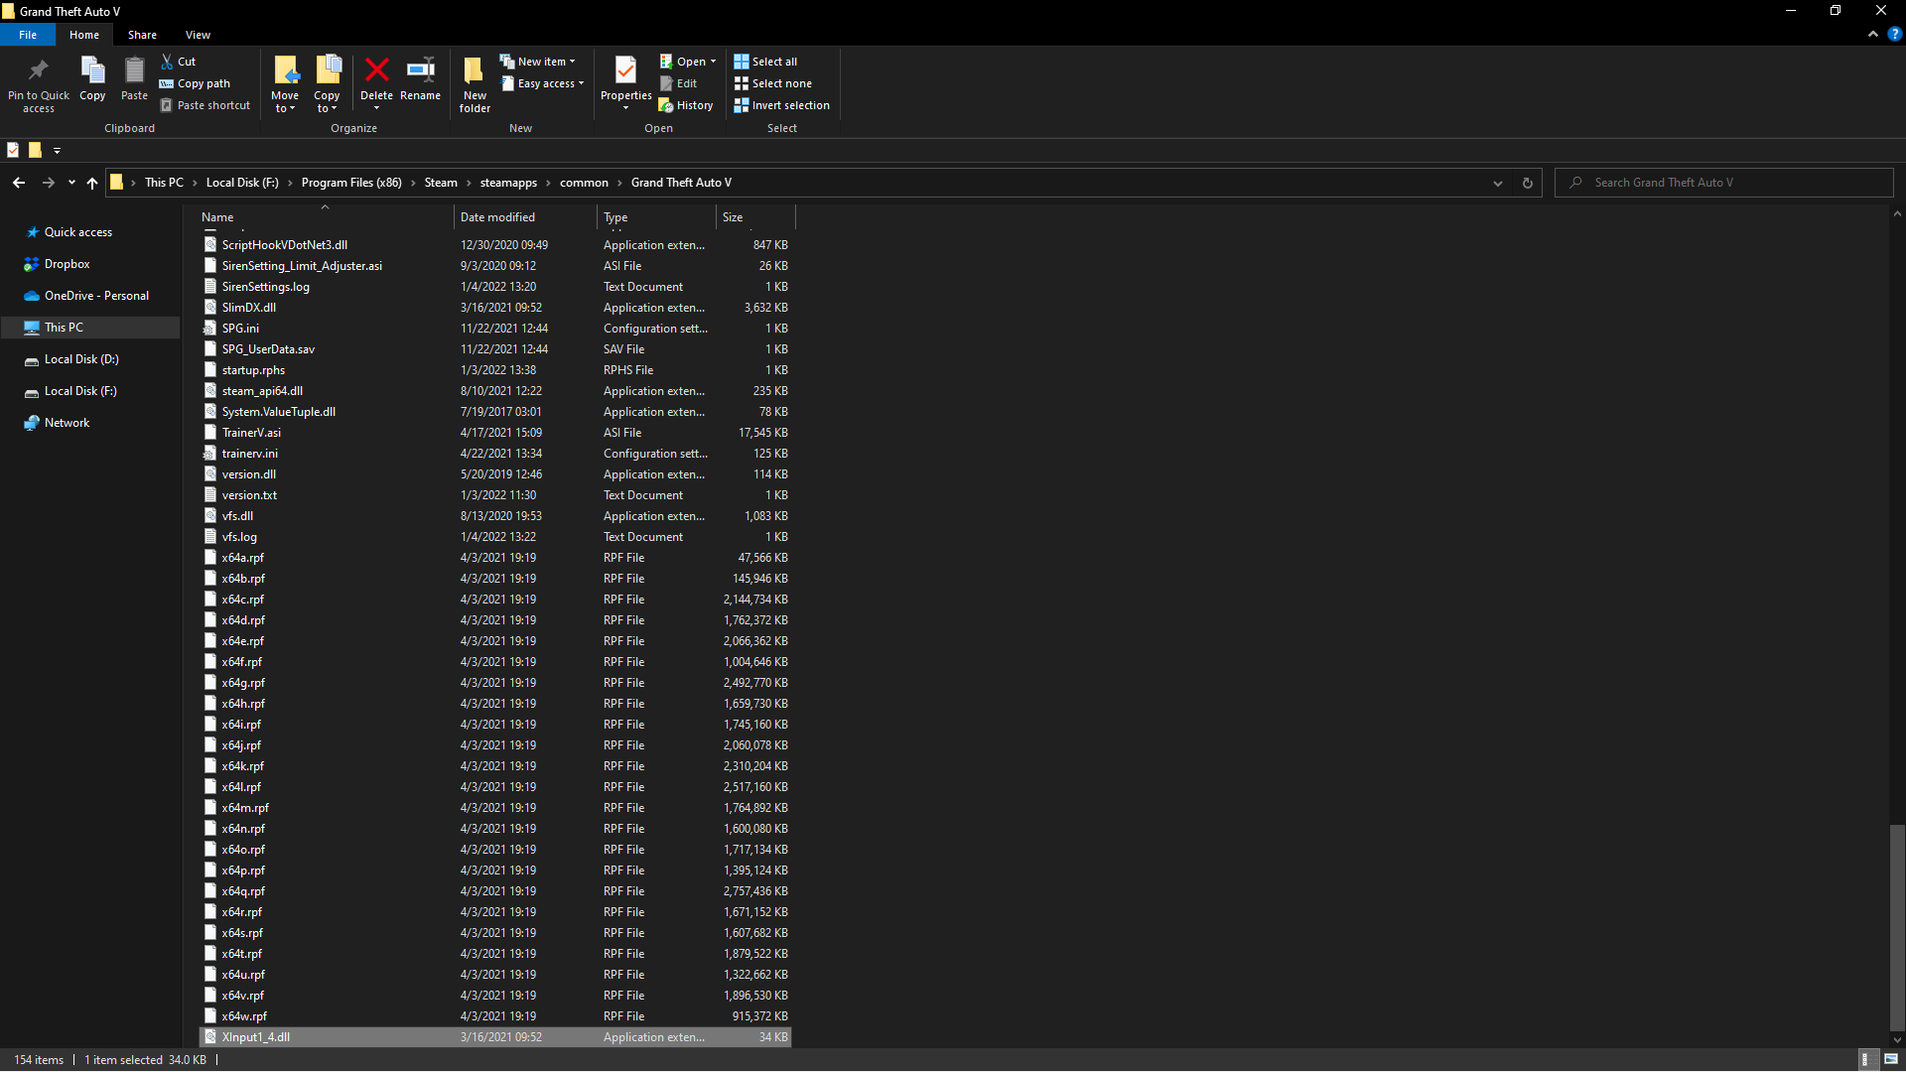Refresh the current folder view
This screenshot has width=1906, height=1072.
[x=1528, y=183]
